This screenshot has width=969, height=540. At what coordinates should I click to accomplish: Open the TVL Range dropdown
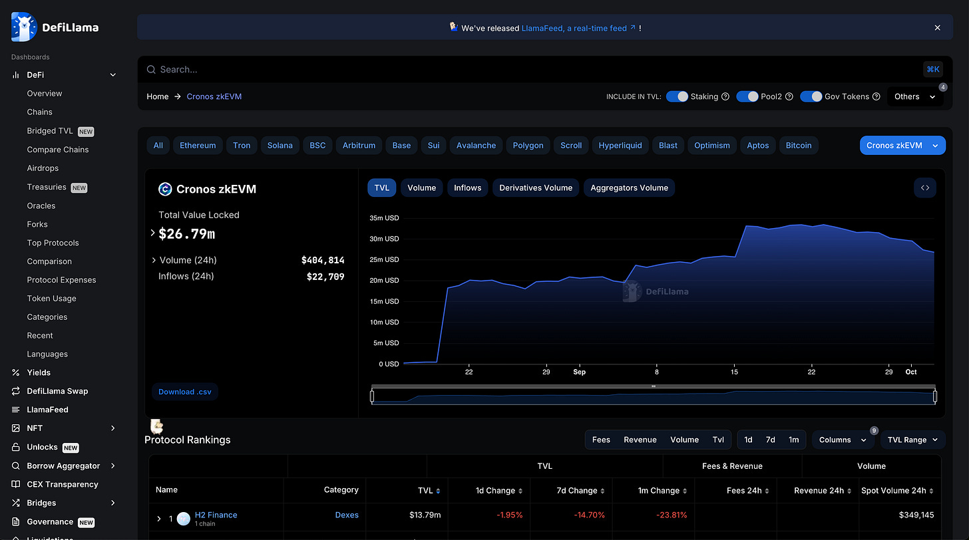coord(912,440)
